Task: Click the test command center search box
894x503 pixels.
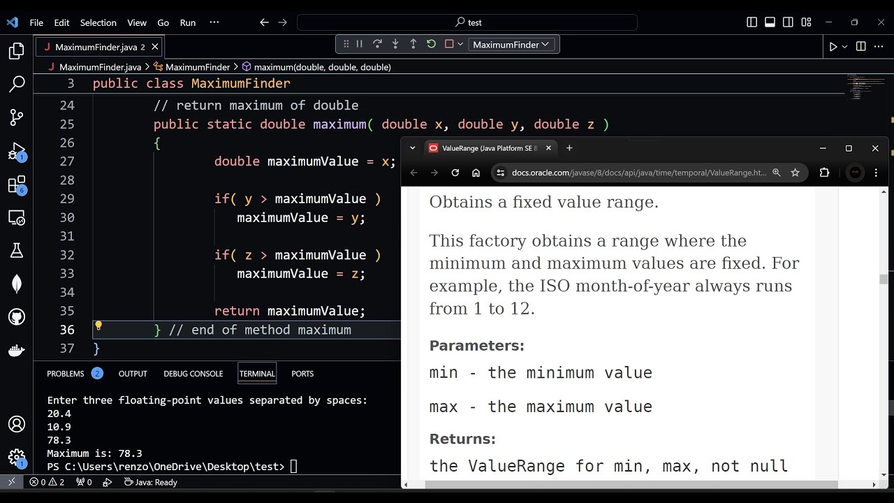Action: pyautogui.click(x=467, y=22)
